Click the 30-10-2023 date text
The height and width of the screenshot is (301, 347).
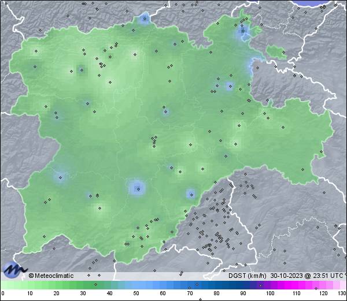(x=287, y=276)
